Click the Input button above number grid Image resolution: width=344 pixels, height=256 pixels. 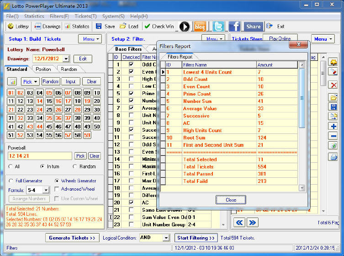click(71, 82)
